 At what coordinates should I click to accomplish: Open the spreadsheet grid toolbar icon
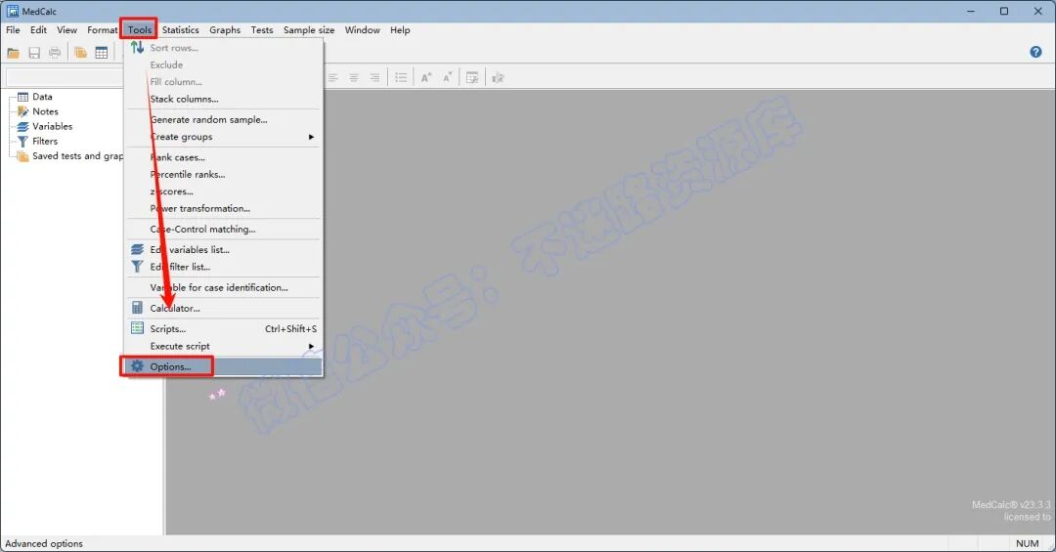pos(102,53)
